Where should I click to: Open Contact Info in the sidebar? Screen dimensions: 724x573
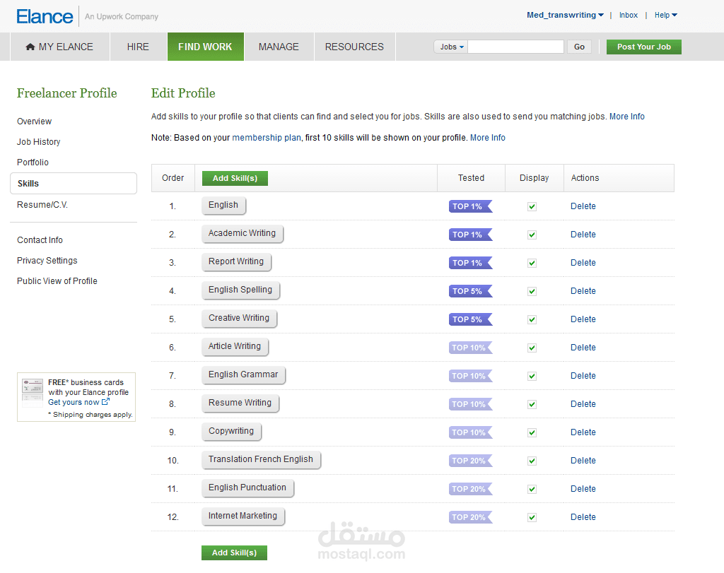point(40,240)
